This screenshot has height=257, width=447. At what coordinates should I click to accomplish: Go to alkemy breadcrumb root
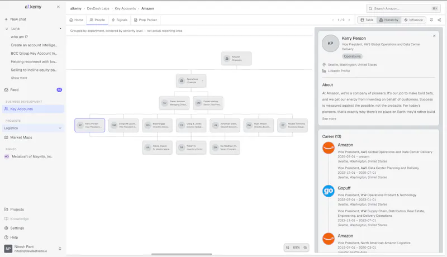click(x=75, y=8)
